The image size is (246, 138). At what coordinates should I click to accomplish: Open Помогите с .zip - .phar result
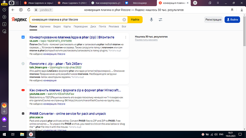[x=56, y=64]
